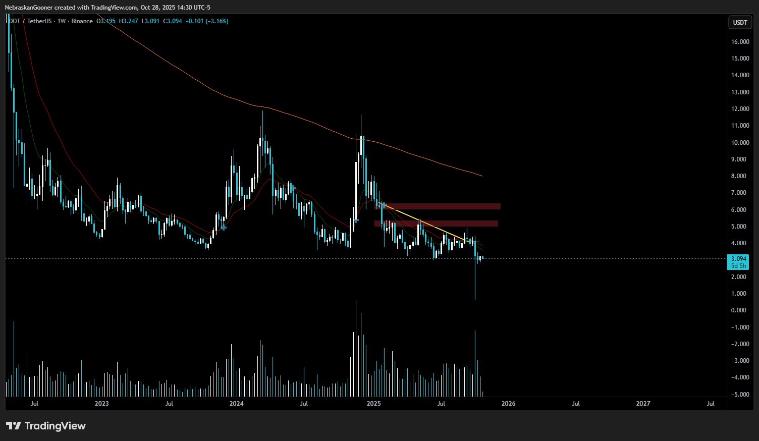Image resolution: width=759 pixels, height=441 pixels.
Task: Click the TradingView logo icon
Action: 14,426
